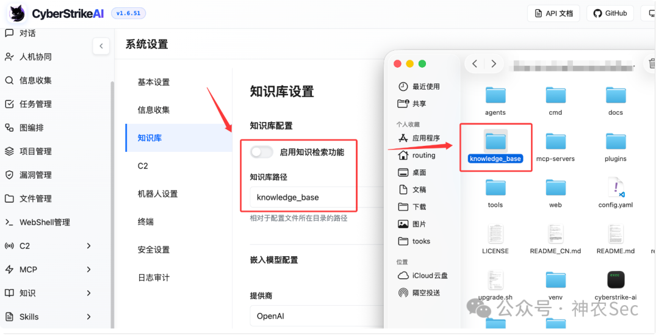
Task: Go back in Finder window
Action: [x=475, y=64]
